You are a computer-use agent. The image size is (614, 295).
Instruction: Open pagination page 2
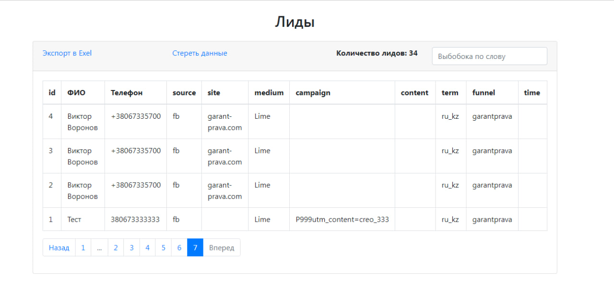[x=116, y=248]
